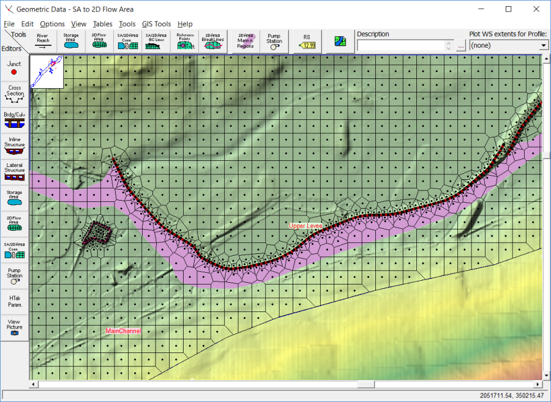The image size is (551, 402).
Task: Toggle the RS river station labels
Action: (x=307, y=39)
